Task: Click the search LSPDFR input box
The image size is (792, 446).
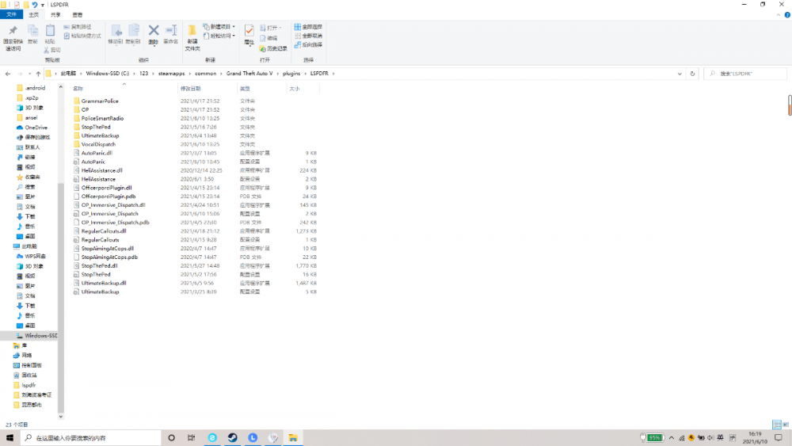Action: (745, 74)
